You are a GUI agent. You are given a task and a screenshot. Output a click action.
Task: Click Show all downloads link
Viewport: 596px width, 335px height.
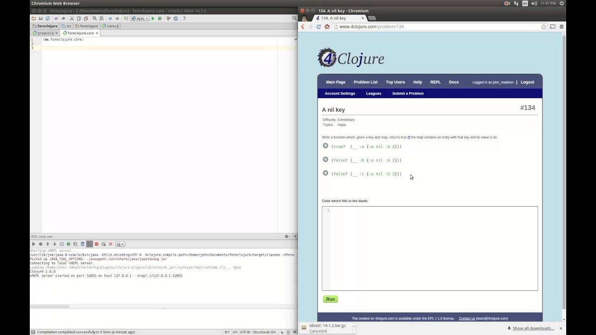(x=533, y=328)
